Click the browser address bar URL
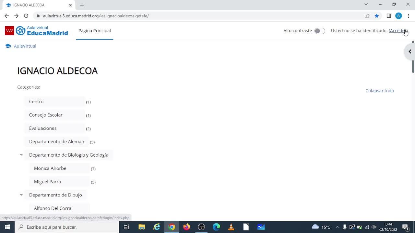This screenshot has height=233, width=415. click(96, 16)
